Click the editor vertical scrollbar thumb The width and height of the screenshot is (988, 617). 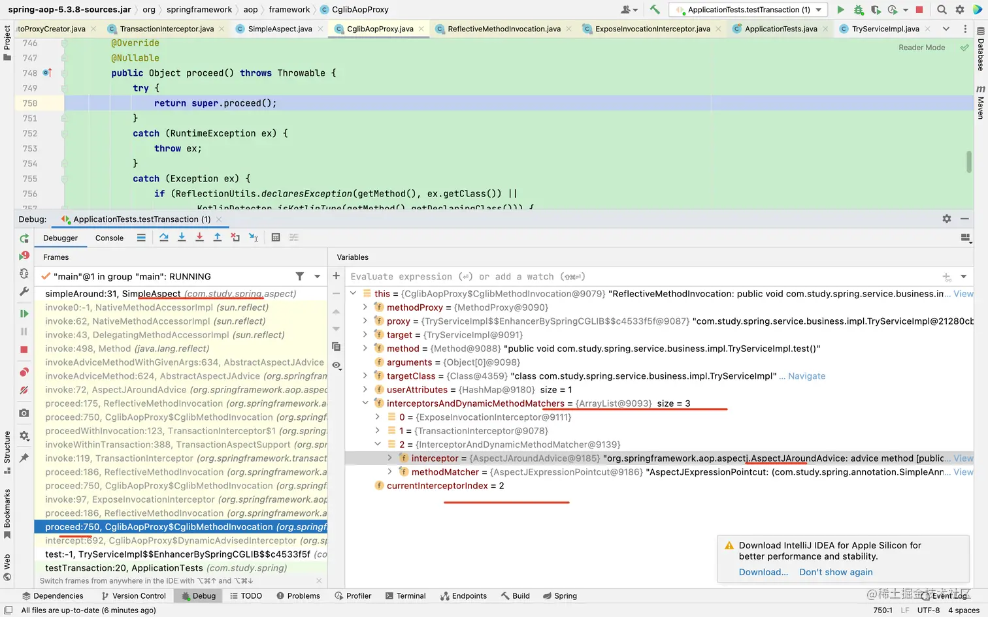969,162
